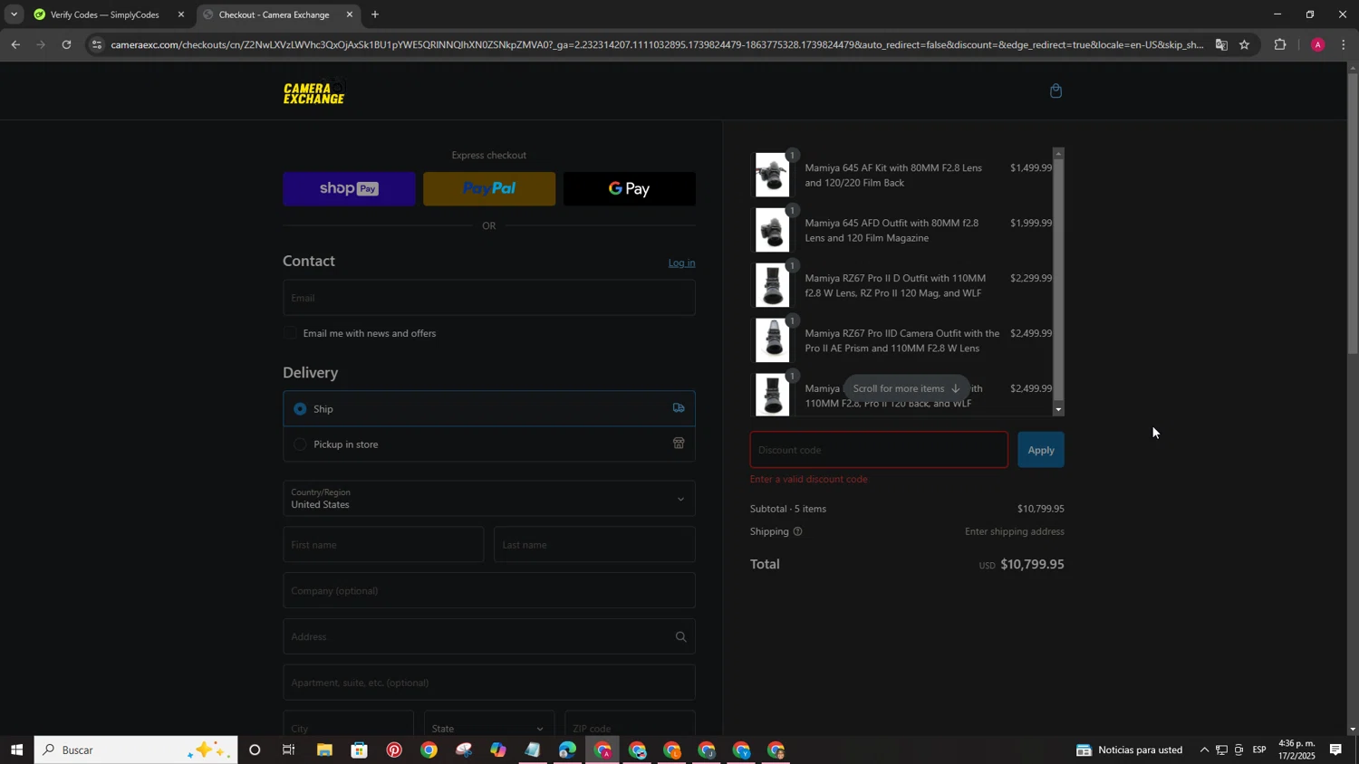Click Mamiya RZ67 Pro II D thumbnail
The width and height of the screenshot is (1359, 764).
click(x=772, y=285)
